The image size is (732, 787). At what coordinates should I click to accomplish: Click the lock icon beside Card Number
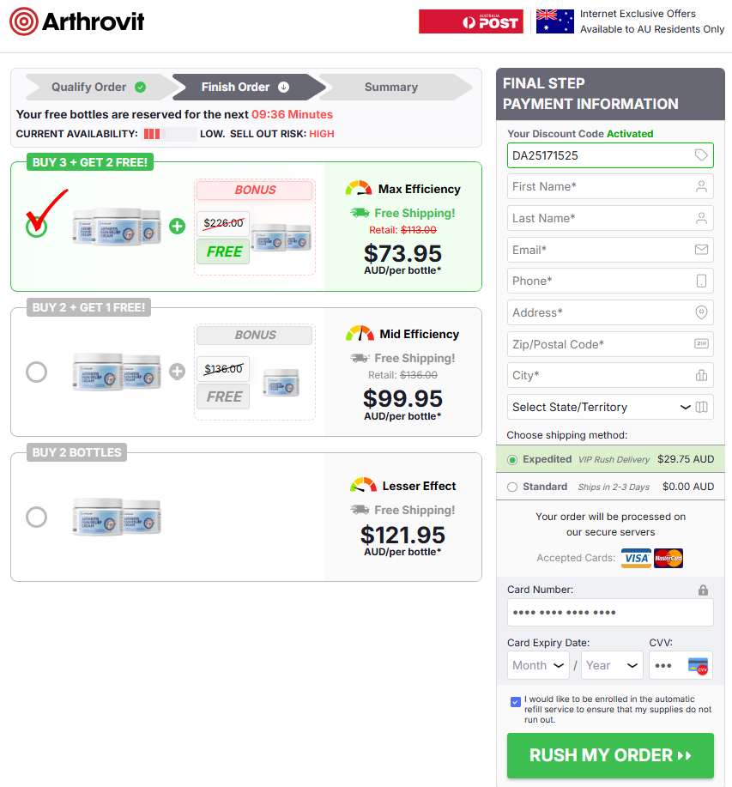(703, 590)
